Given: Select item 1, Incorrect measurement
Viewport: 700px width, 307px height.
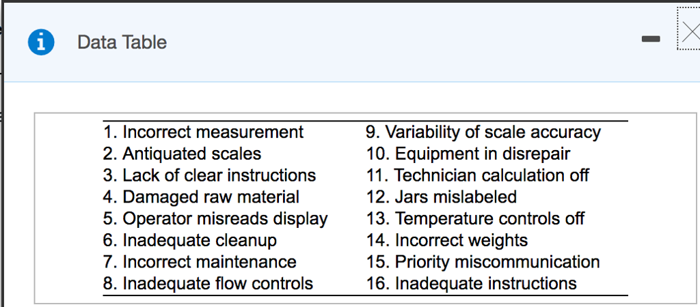Looking at the screenshot, I should coord(203,132).
